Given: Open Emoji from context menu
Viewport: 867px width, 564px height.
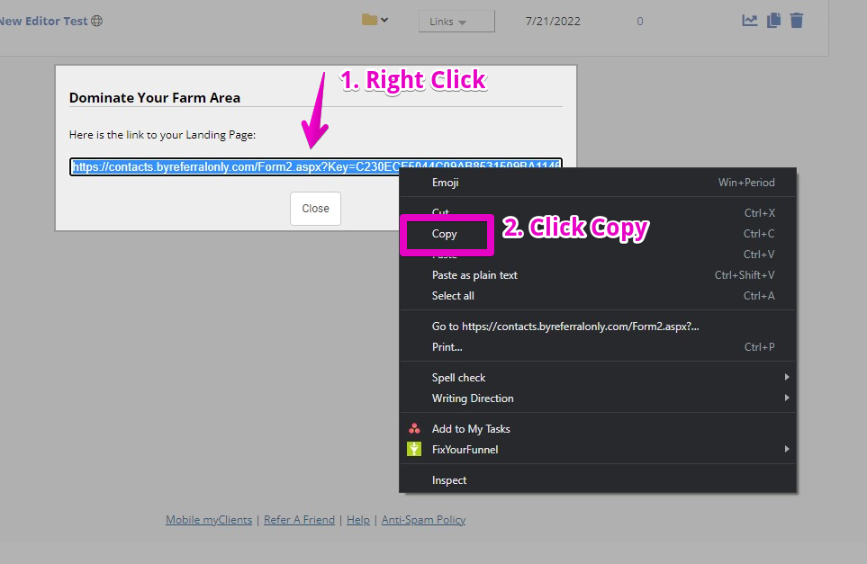Looking at the screenshot, I should point(445,183).
